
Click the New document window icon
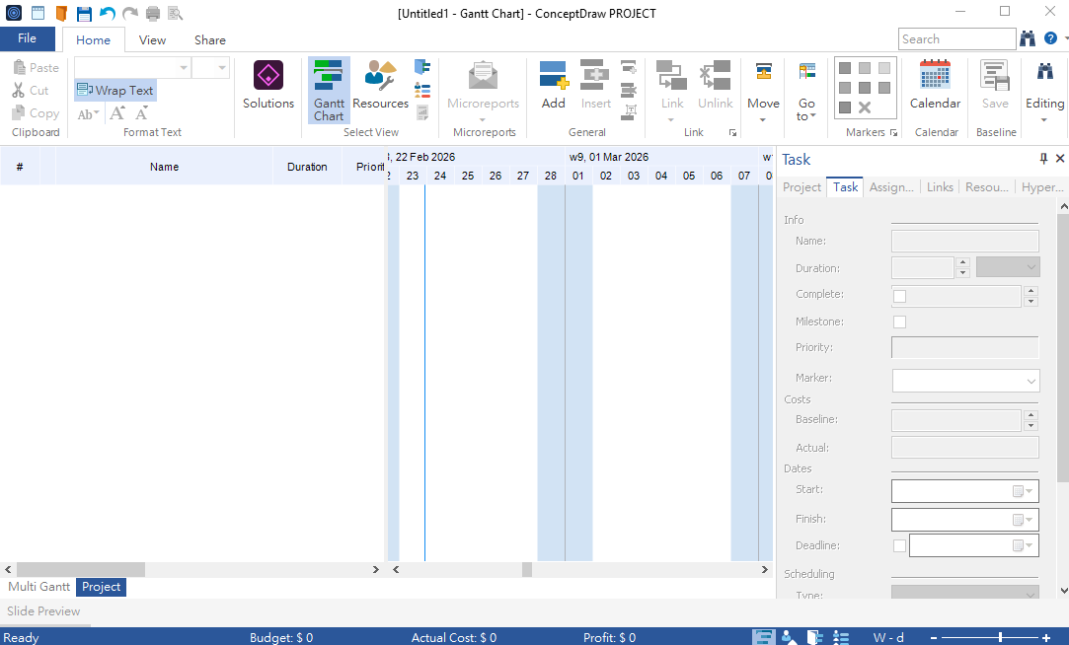click(38, 13)
